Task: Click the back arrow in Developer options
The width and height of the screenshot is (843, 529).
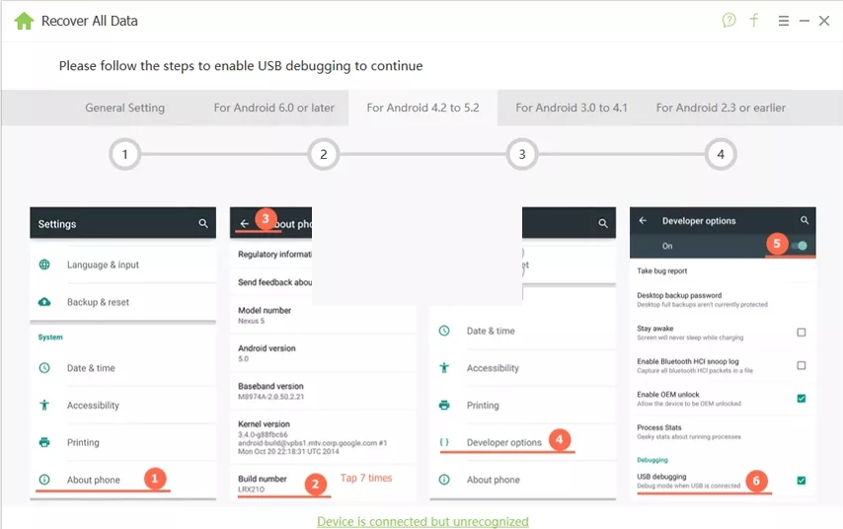Action: [643, 220]
